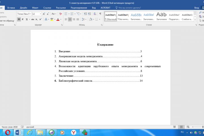Screen dimensions: 204x136
Task: Open Вид ribbon tab
Action: coord(94,8)
